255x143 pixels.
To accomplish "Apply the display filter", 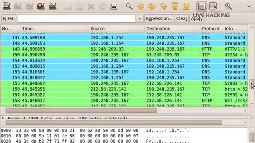I will pos(196,19).
